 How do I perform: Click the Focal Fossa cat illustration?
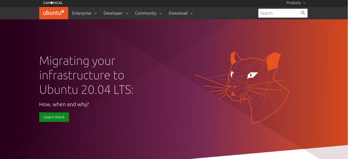(242, 87)
